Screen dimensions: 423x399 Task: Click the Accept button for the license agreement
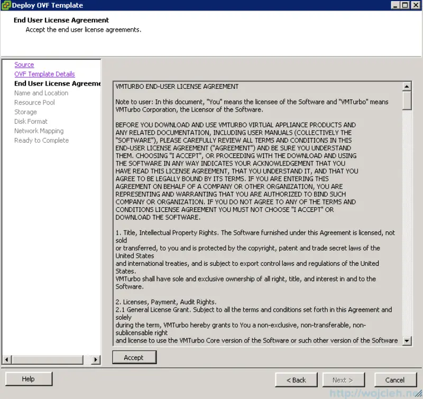pos(134,357)
